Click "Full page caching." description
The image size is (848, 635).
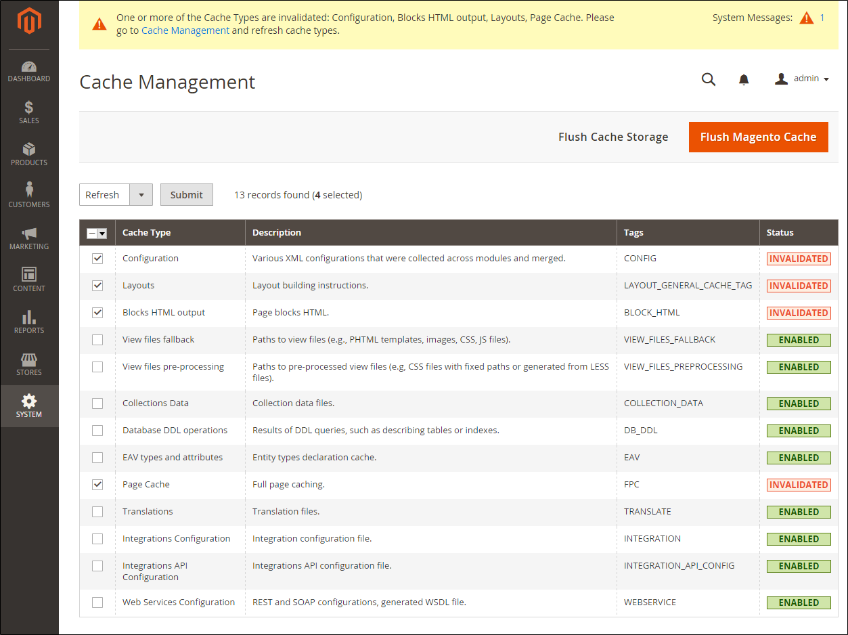[288, 485]
